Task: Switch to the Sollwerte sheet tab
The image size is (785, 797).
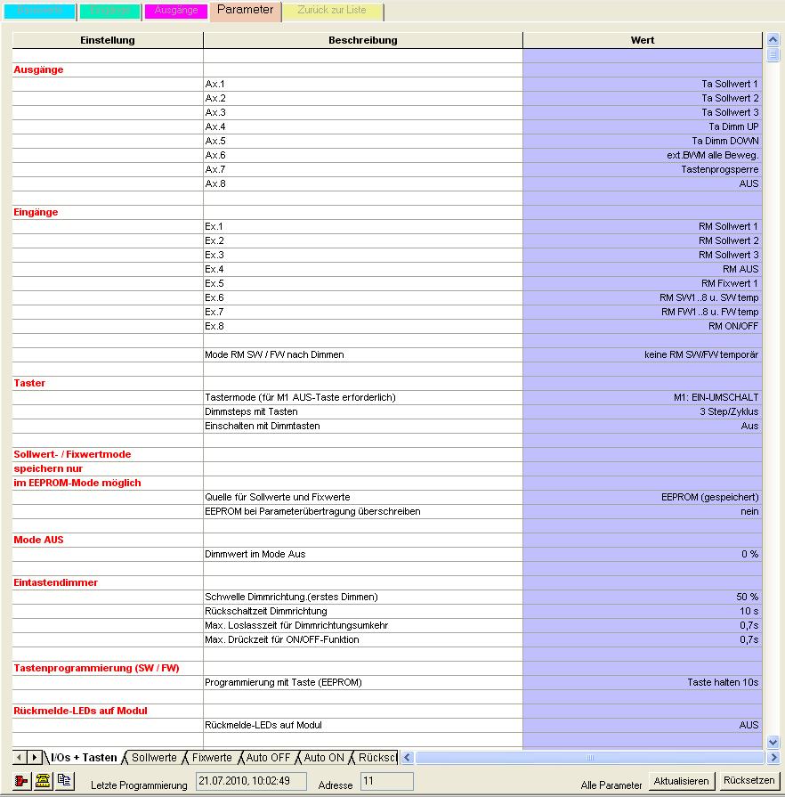Action: click(x=154, y=757)
